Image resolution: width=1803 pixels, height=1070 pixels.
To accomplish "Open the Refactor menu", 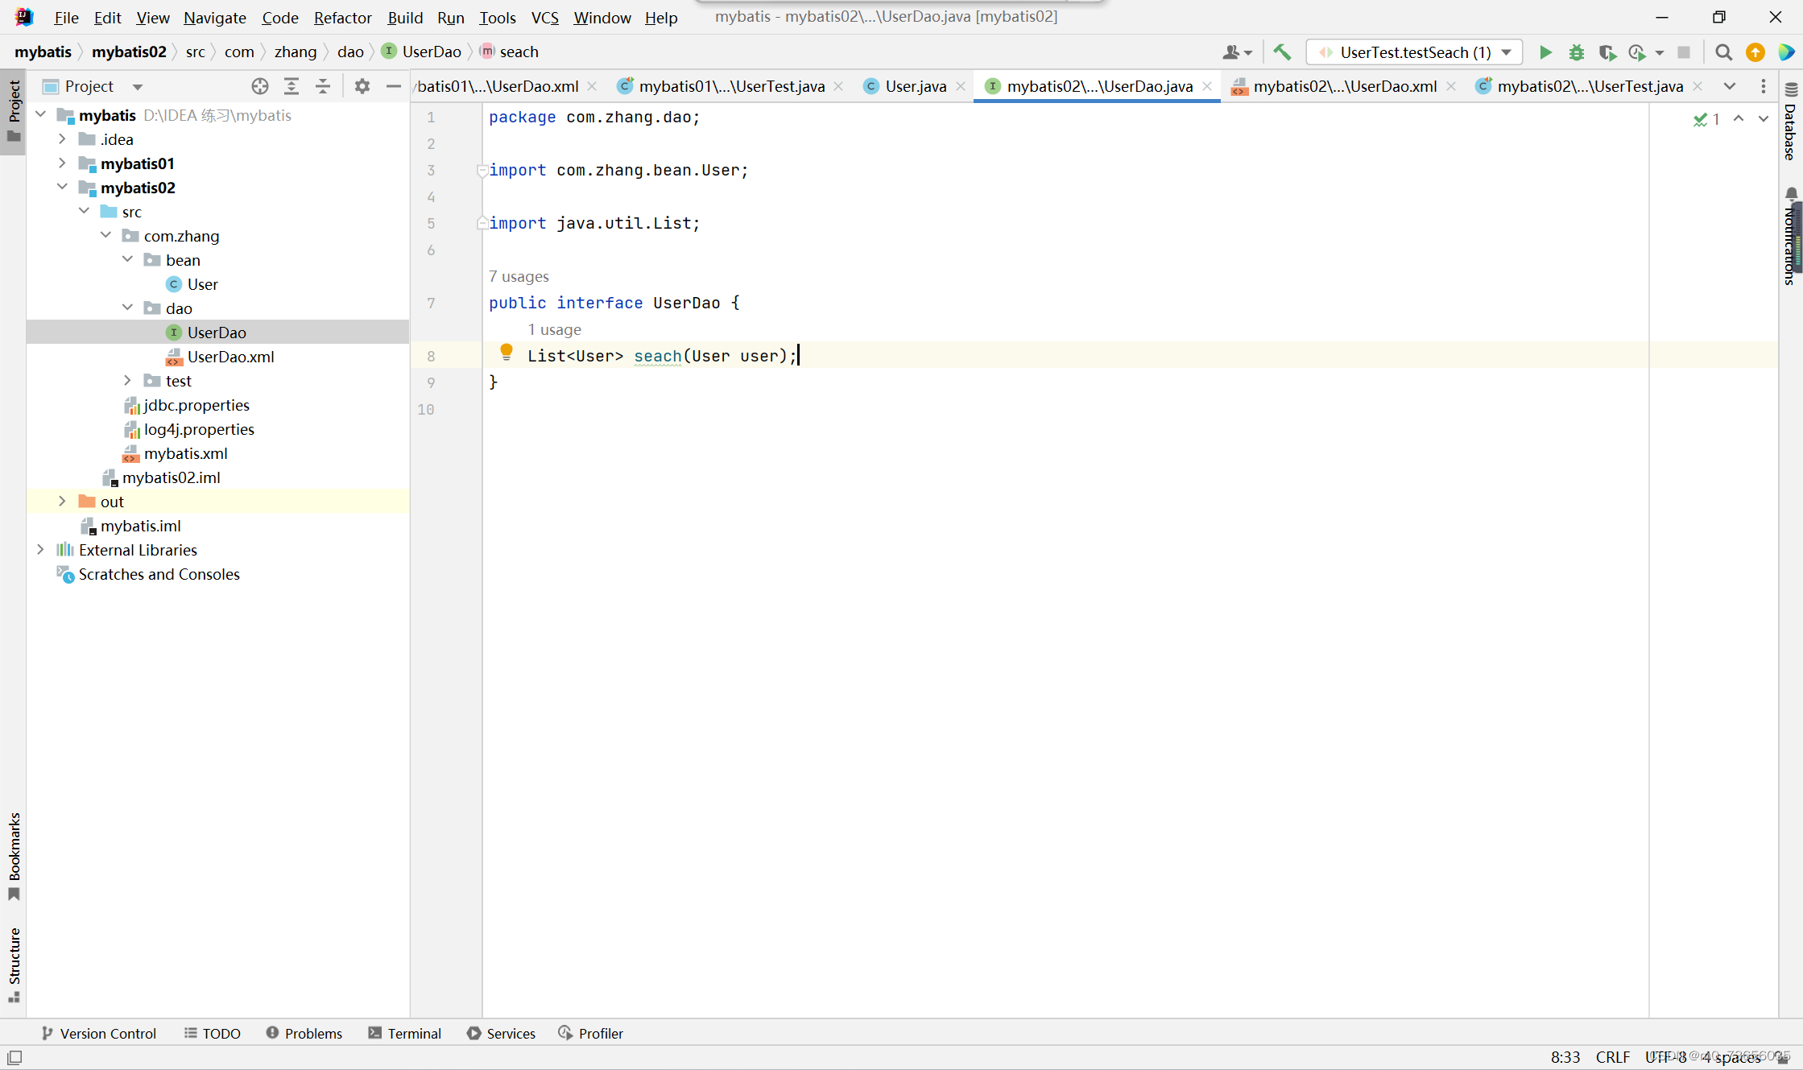I will click(342, 17).
